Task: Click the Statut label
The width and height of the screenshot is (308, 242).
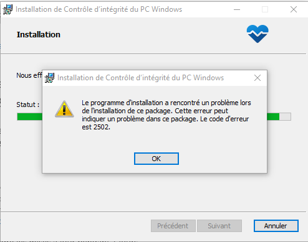Action: point(28,105)
